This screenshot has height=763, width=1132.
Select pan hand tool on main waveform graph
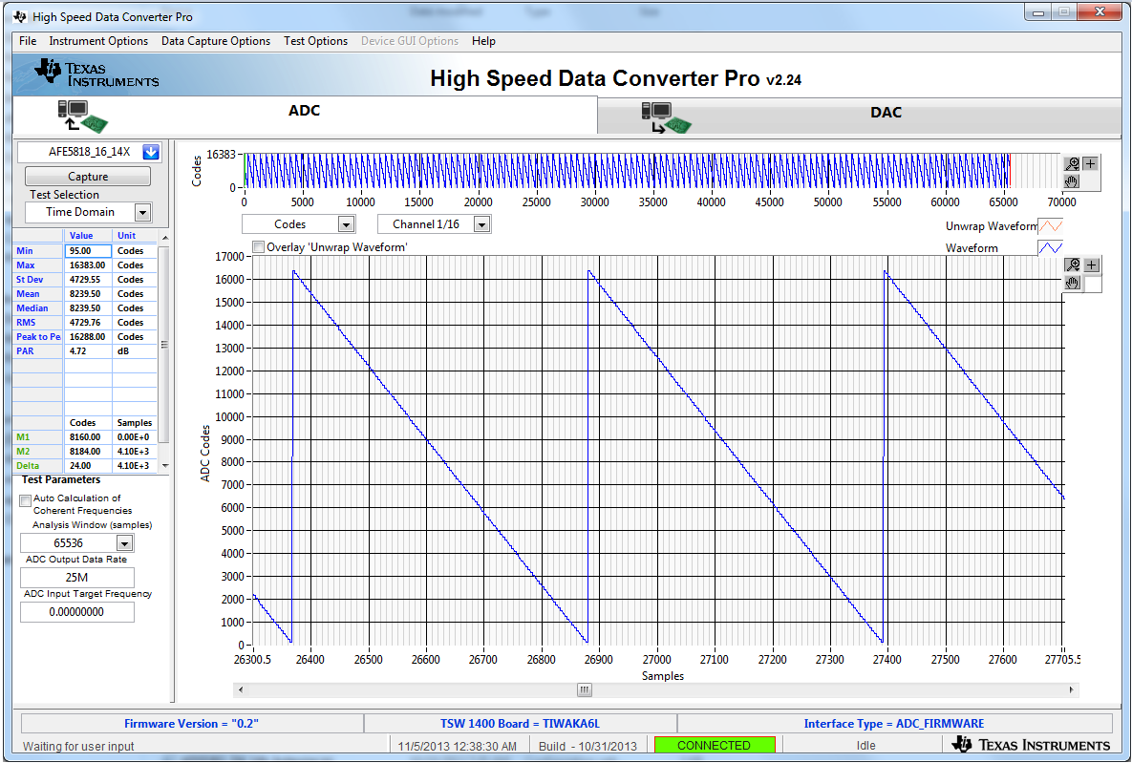(1073, 283)
